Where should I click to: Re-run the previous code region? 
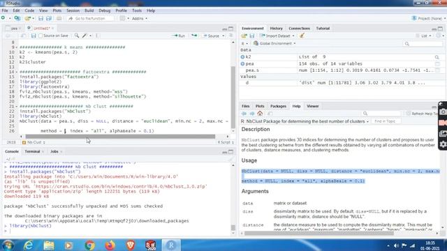(194, 36)
